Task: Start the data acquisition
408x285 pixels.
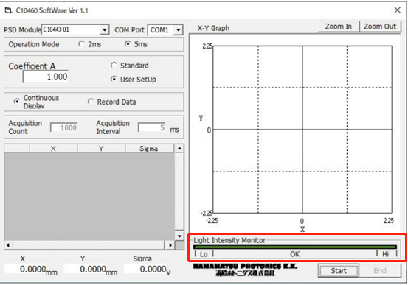Action: tap(339, 271)
